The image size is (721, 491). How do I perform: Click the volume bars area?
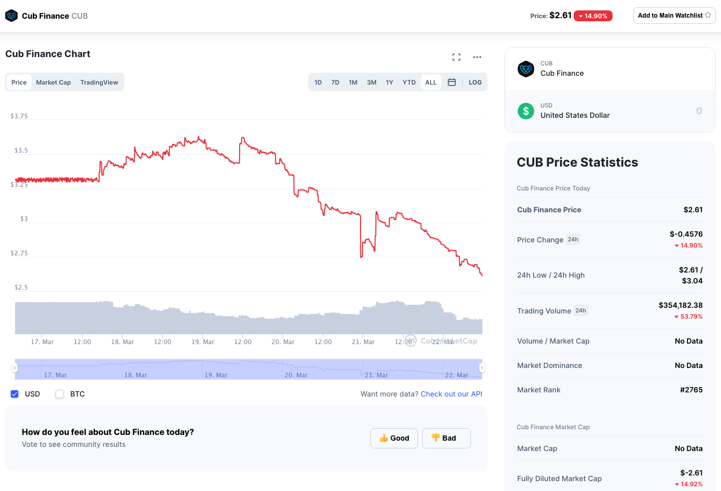(x=248, y=318)
